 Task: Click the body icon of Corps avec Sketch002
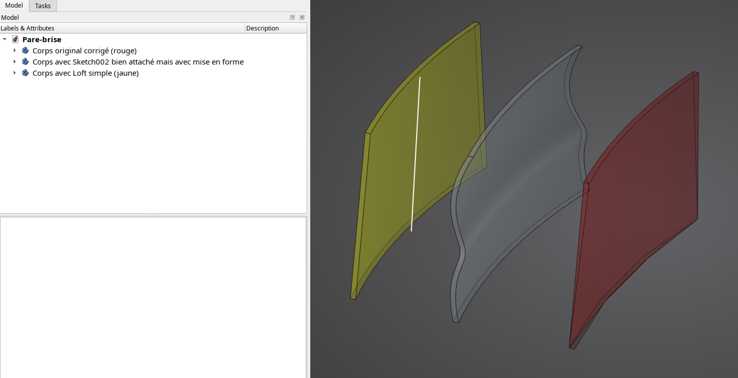pyautogui.click(x=25, y=61)
